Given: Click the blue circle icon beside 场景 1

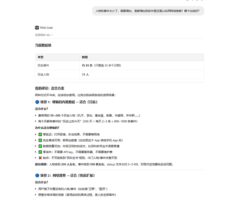Looking at the screenshot, I should (37, 102).
